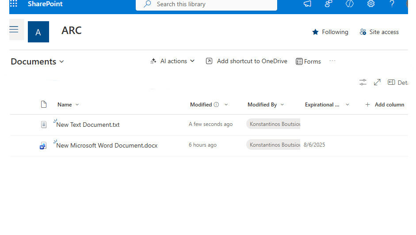Open New Microsoft Word Document.docx
The height and width of the screenshot is (235, 416).
[107, 145]
